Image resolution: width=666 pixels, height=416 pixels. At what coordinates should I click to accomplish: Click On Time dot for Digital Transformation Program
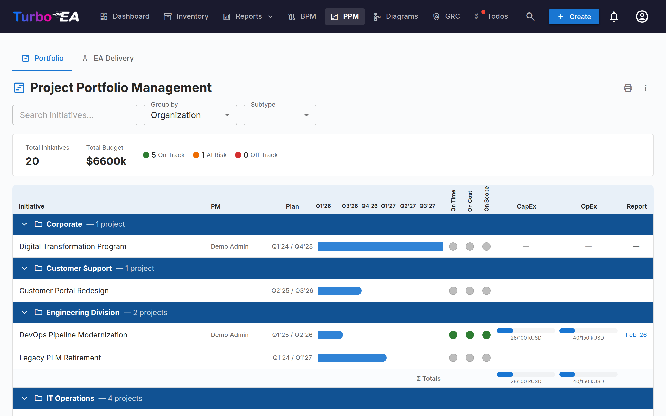click(x=453, y=246)
